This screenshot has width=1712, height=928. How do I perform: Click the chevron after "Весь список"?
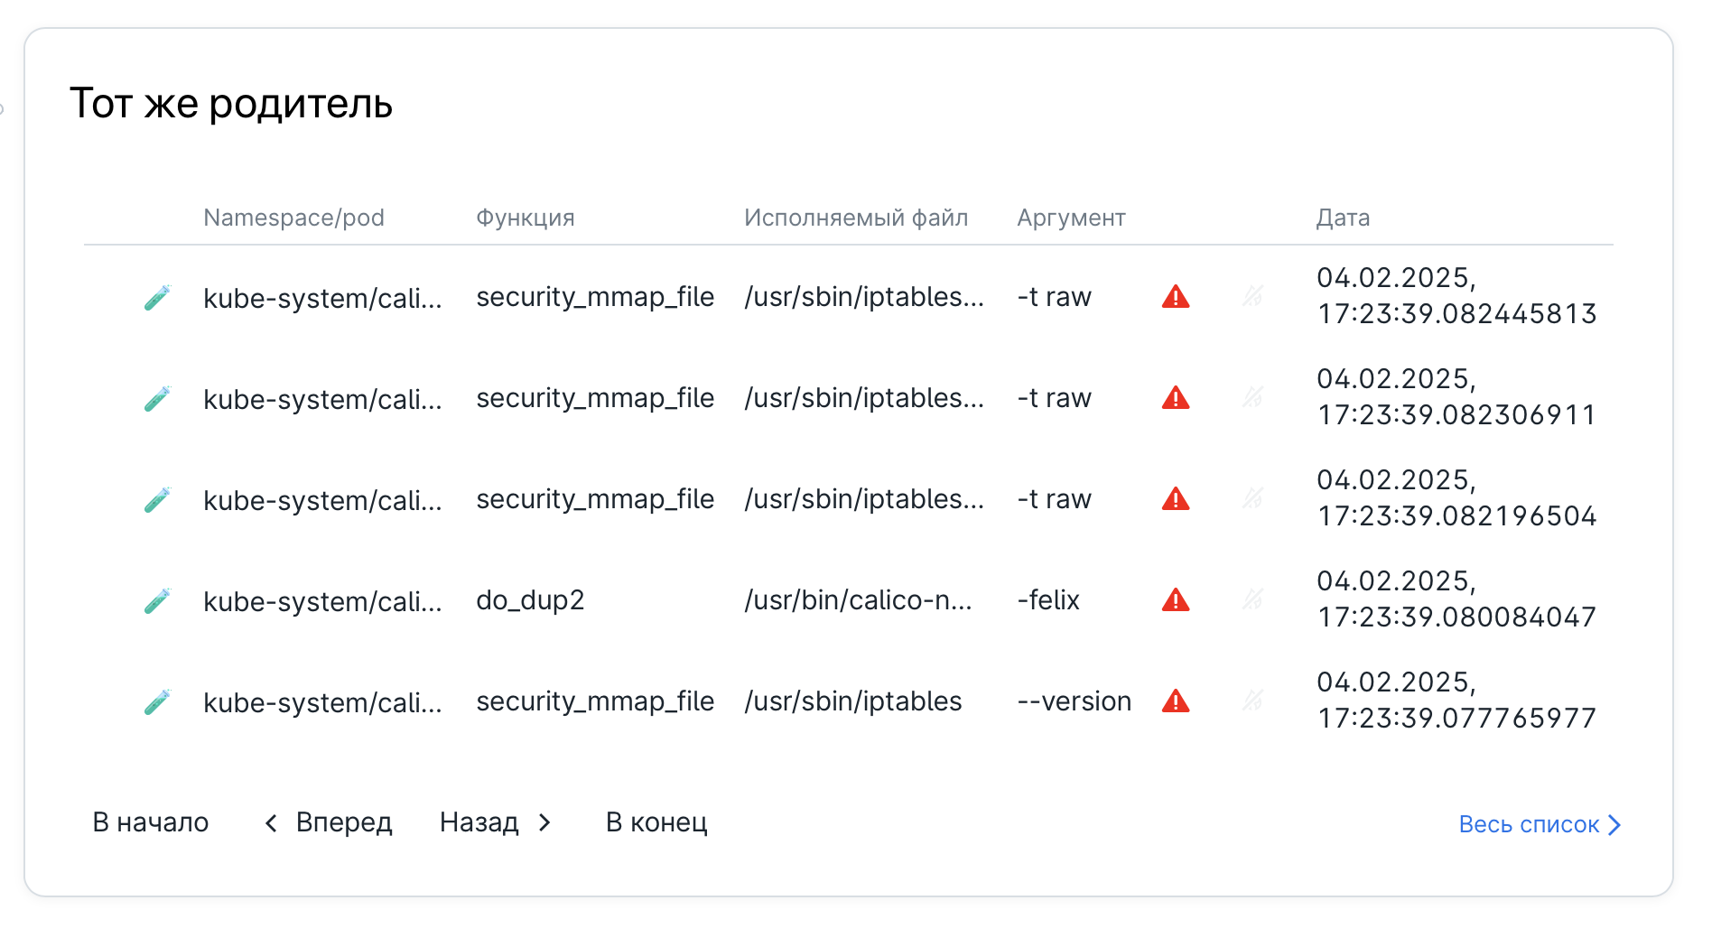(1614, 825)
